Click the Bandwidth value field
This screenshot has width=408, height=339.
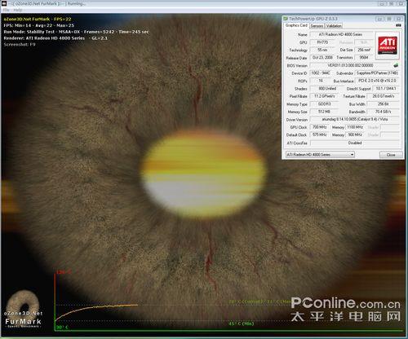383,112
